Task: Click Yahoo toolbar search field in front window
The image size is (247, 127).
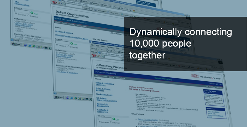Action: (113, 58)
